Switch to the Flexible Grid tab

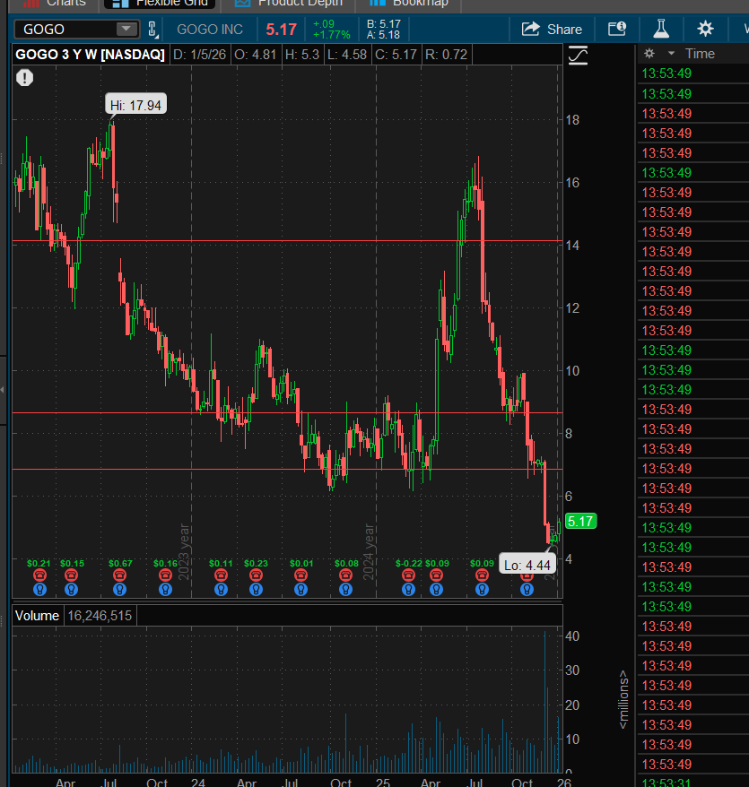160,4
